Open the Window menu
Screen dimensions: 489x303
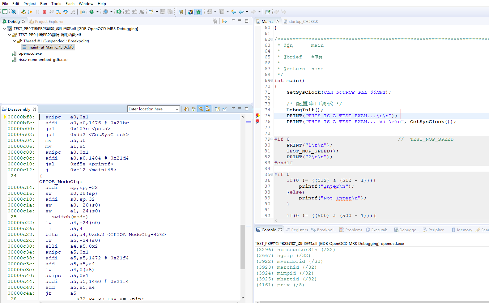86,3
